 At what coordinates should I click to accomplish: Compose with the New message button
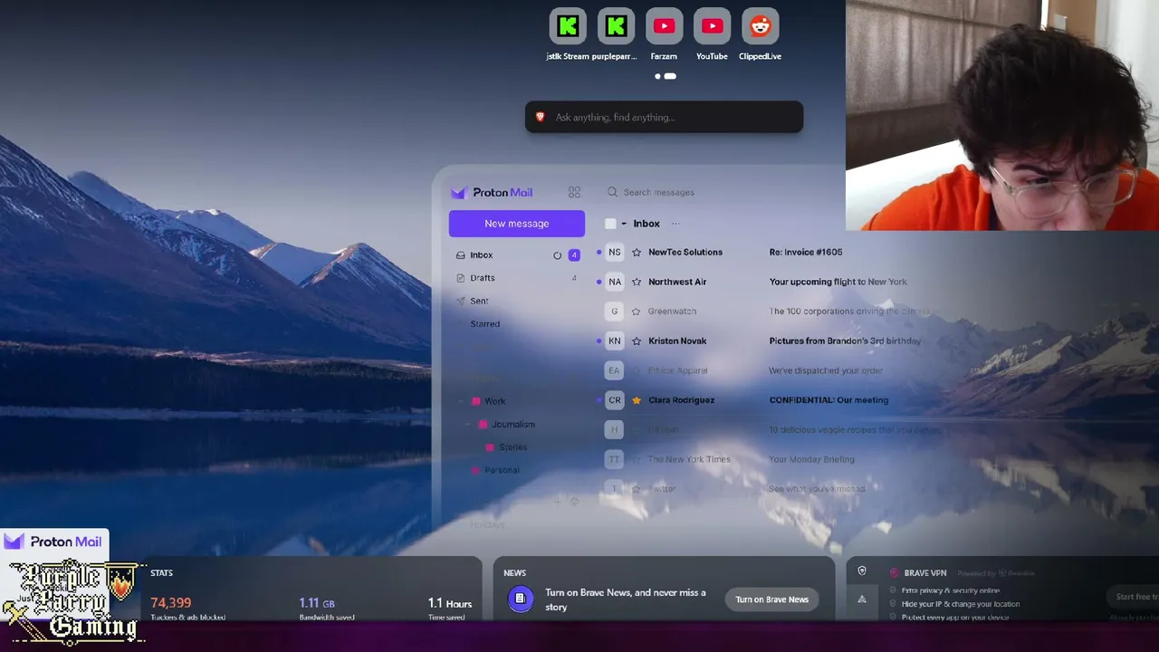pyautogui.click(x=517, y=224)
